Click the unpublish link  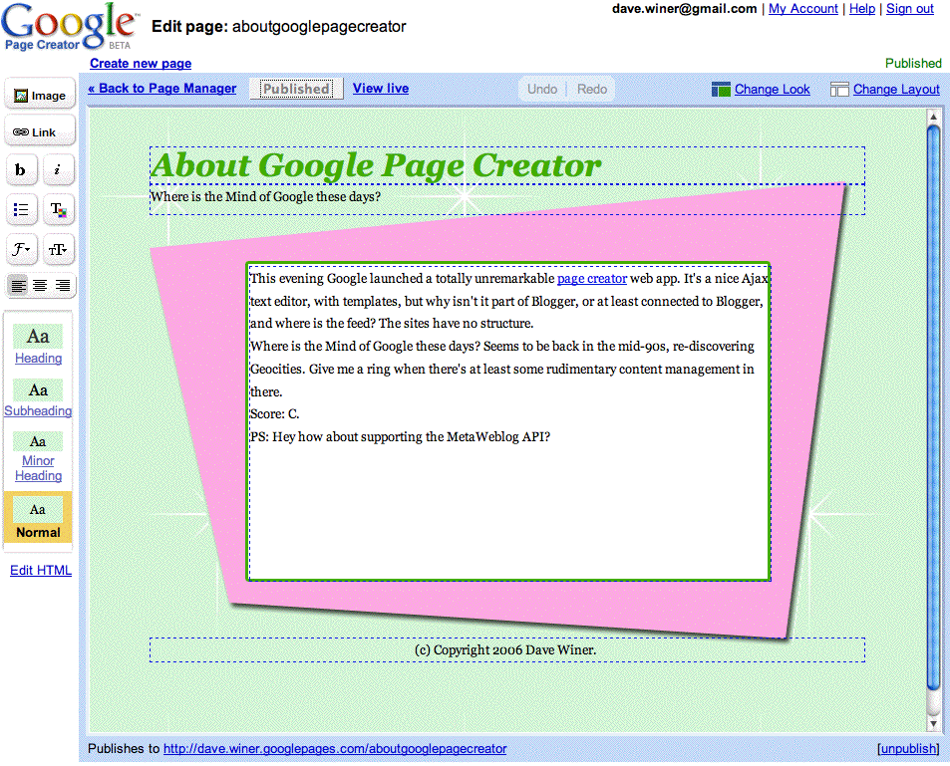tap(908, 748)
